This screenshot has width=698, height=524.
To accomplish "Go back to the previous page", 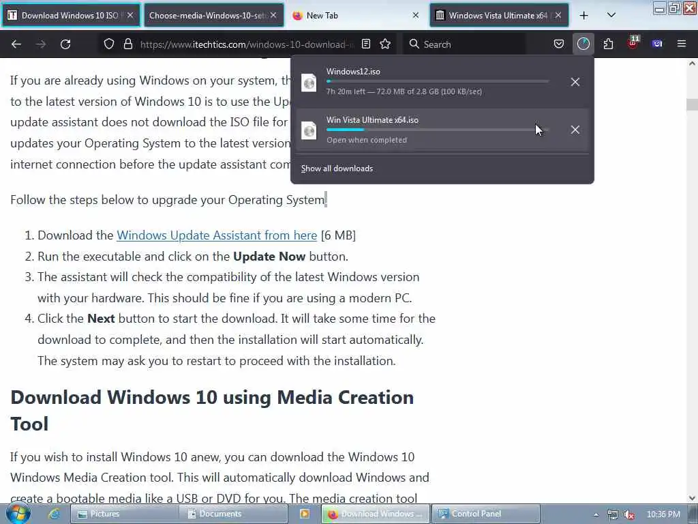I will click(x=16, y=44).
